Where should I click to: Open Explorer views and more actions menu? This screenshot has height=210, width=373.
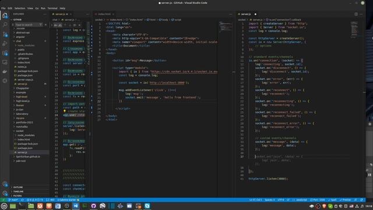tap(45, 14)
